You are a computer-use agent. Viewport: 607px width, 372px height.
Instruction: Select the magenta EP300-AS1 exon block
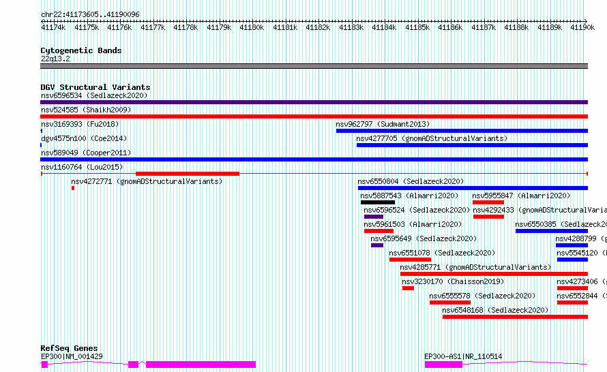443,365
